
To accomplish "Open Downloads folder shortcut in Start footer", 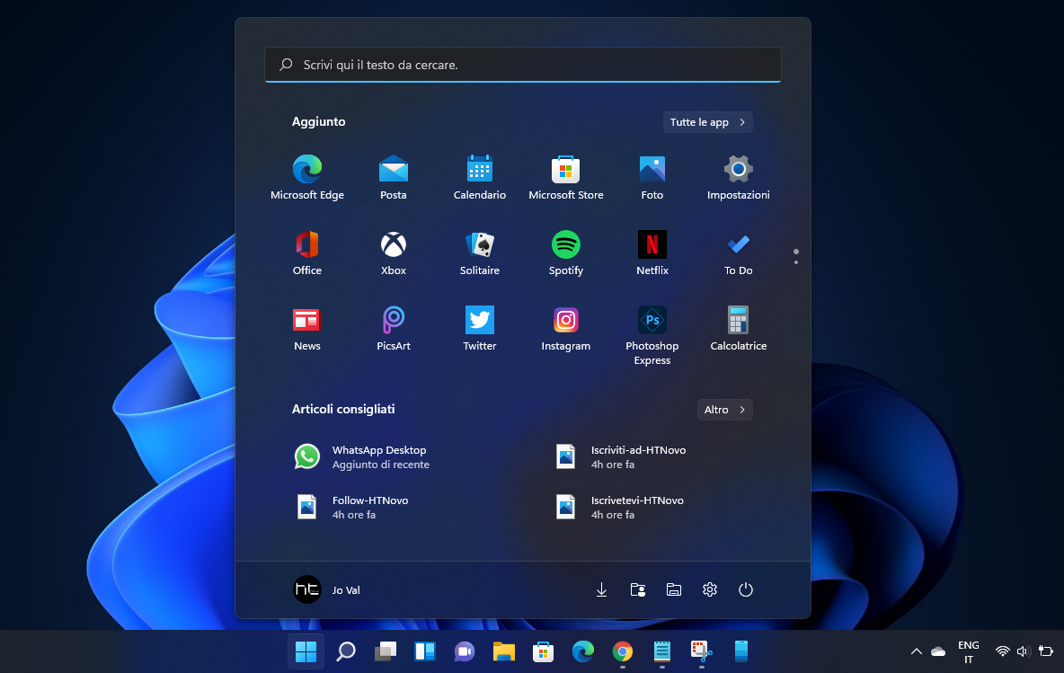I will click(601, 589).
